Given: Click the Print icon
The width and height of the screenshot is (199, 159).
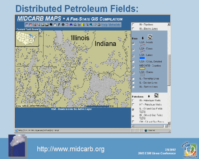Looking at the screenshot, I should point(99,25).
